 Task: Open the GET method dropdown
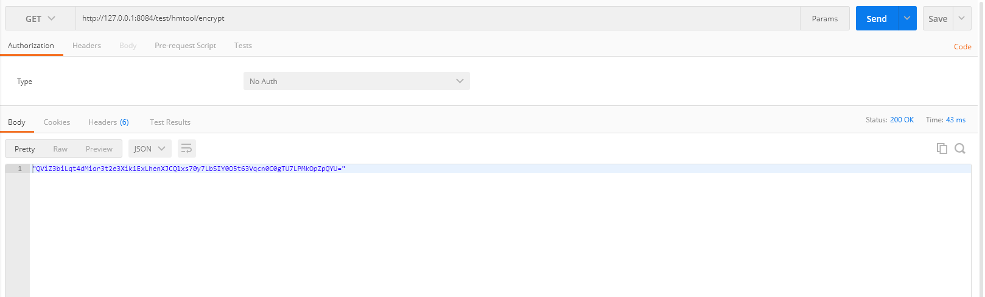point(40,19)
